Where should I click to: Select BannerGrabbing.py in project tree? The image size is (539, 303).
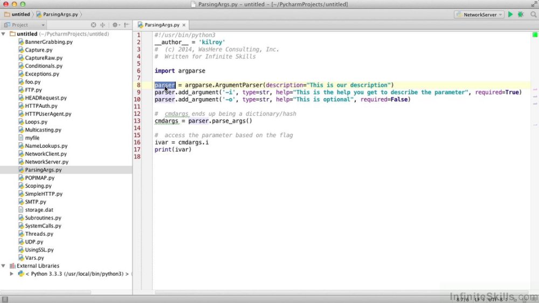[x=49, y=42]
